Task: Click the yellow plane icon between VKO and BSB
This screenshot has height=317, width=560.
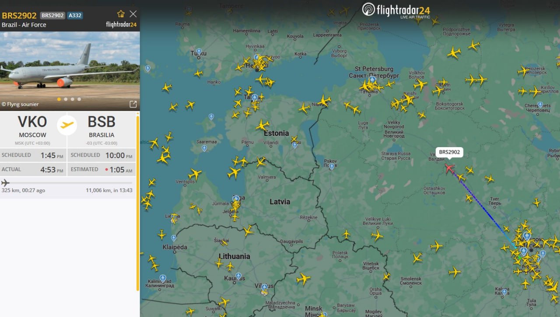Action: pyautogui.click(x=67, y=125)
